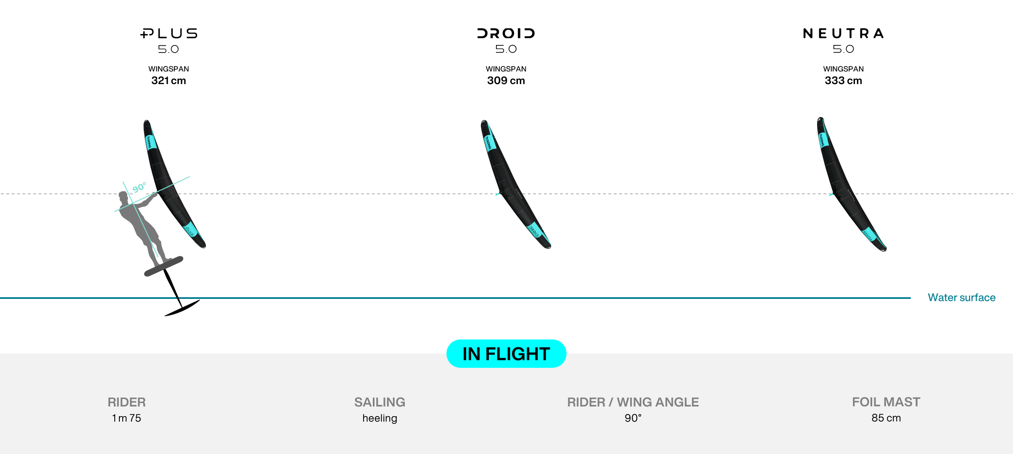This screenshot has height=454, width=1013.
Task: Click the 309 cm wingspan value
Action: pos(506,81)
